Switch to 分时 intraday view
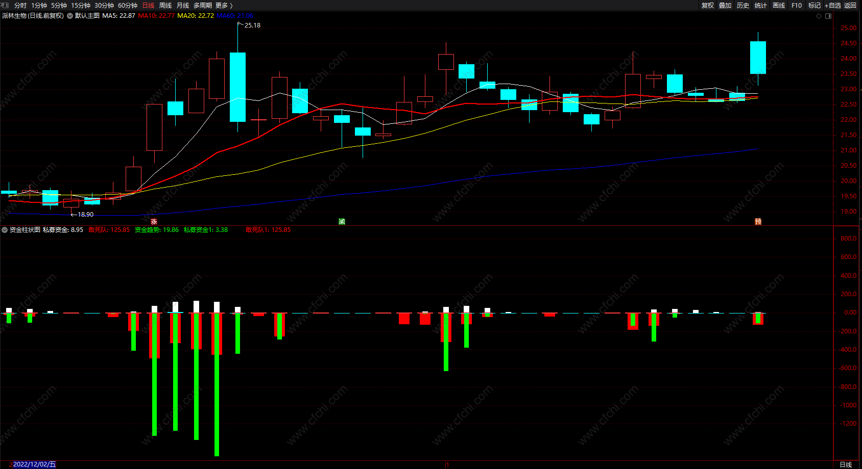 pyautogui.click(x=20, y=6)
